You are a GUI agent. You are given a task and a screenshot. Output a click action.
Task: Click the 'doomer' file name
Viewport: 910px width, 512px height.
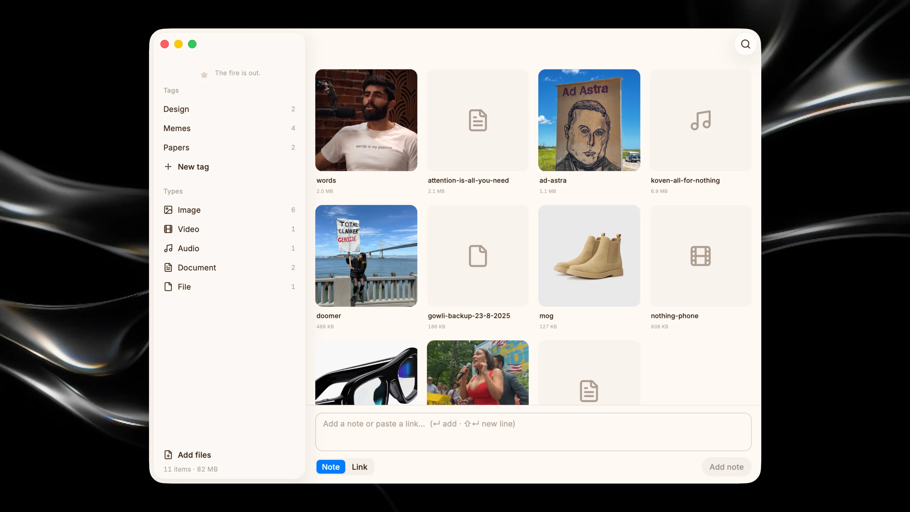click(x=328, y=316)
